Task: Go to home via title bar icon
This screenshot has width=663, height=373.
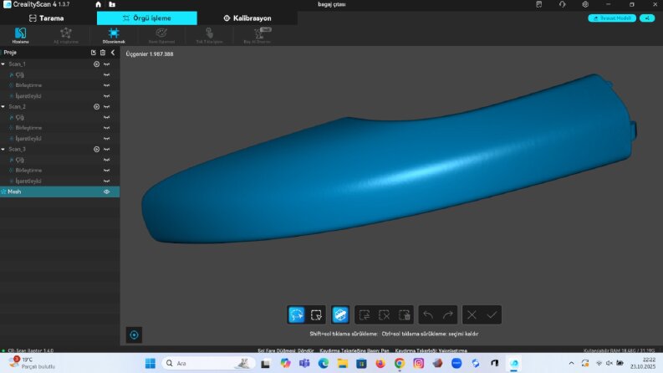Action: [x=98, y=4]
